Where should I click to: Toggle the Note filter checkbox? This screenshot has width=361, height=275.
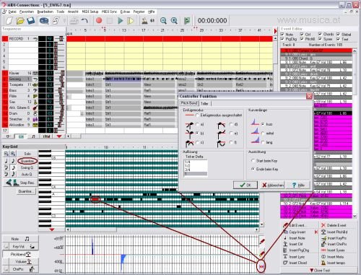coord(282,35)
